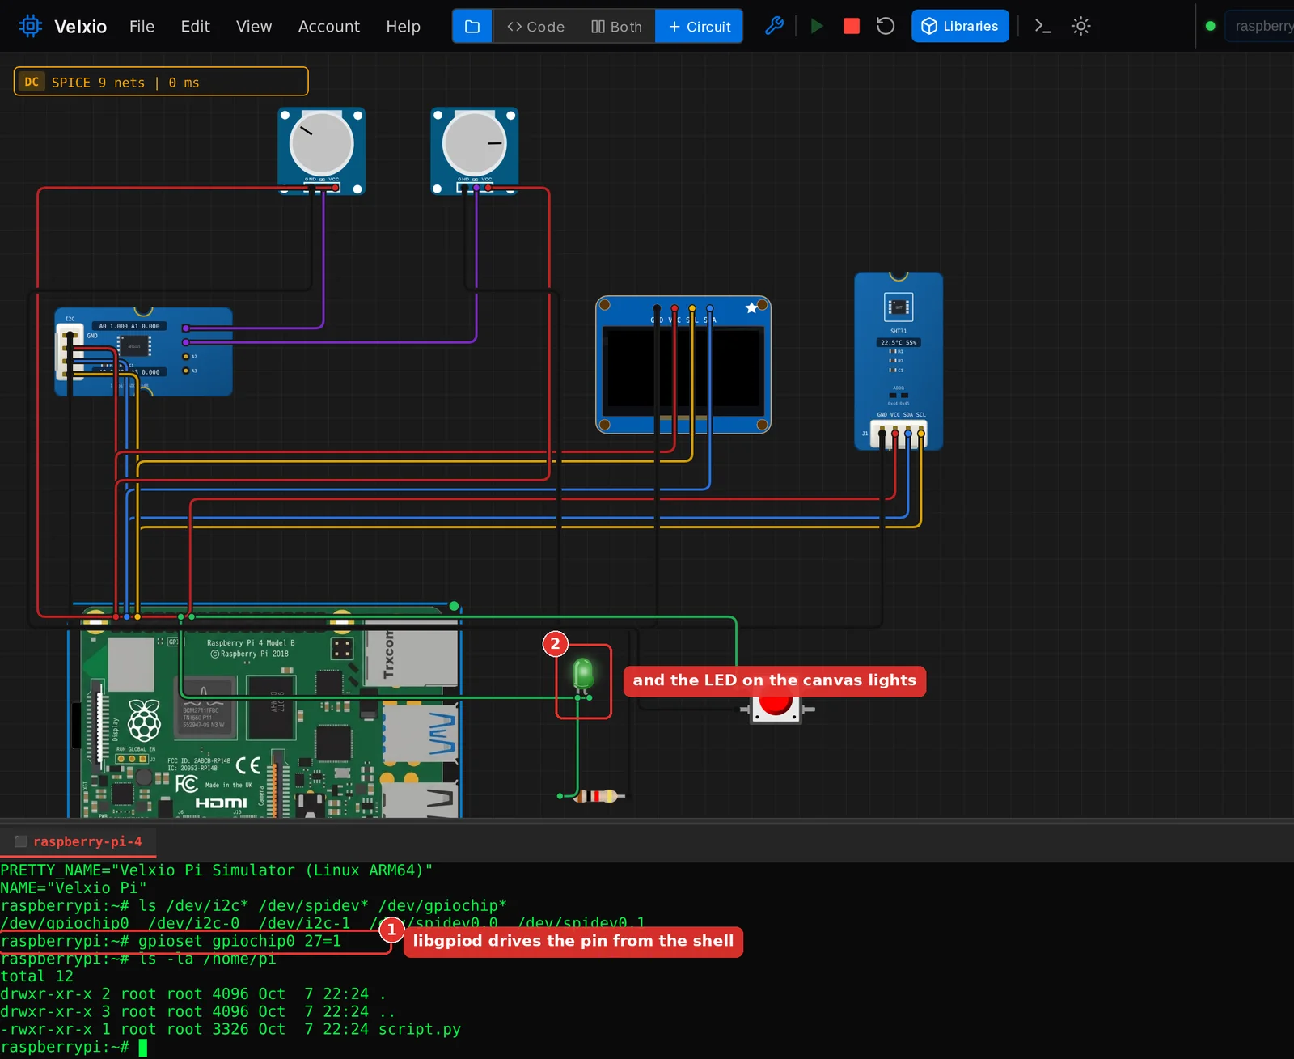Select the ADC I2C module board
The image size is (1294, 1059).
(143, 351)
